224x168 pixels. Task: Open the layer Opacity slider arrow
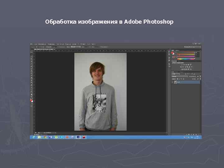click(x=200, y=77)
